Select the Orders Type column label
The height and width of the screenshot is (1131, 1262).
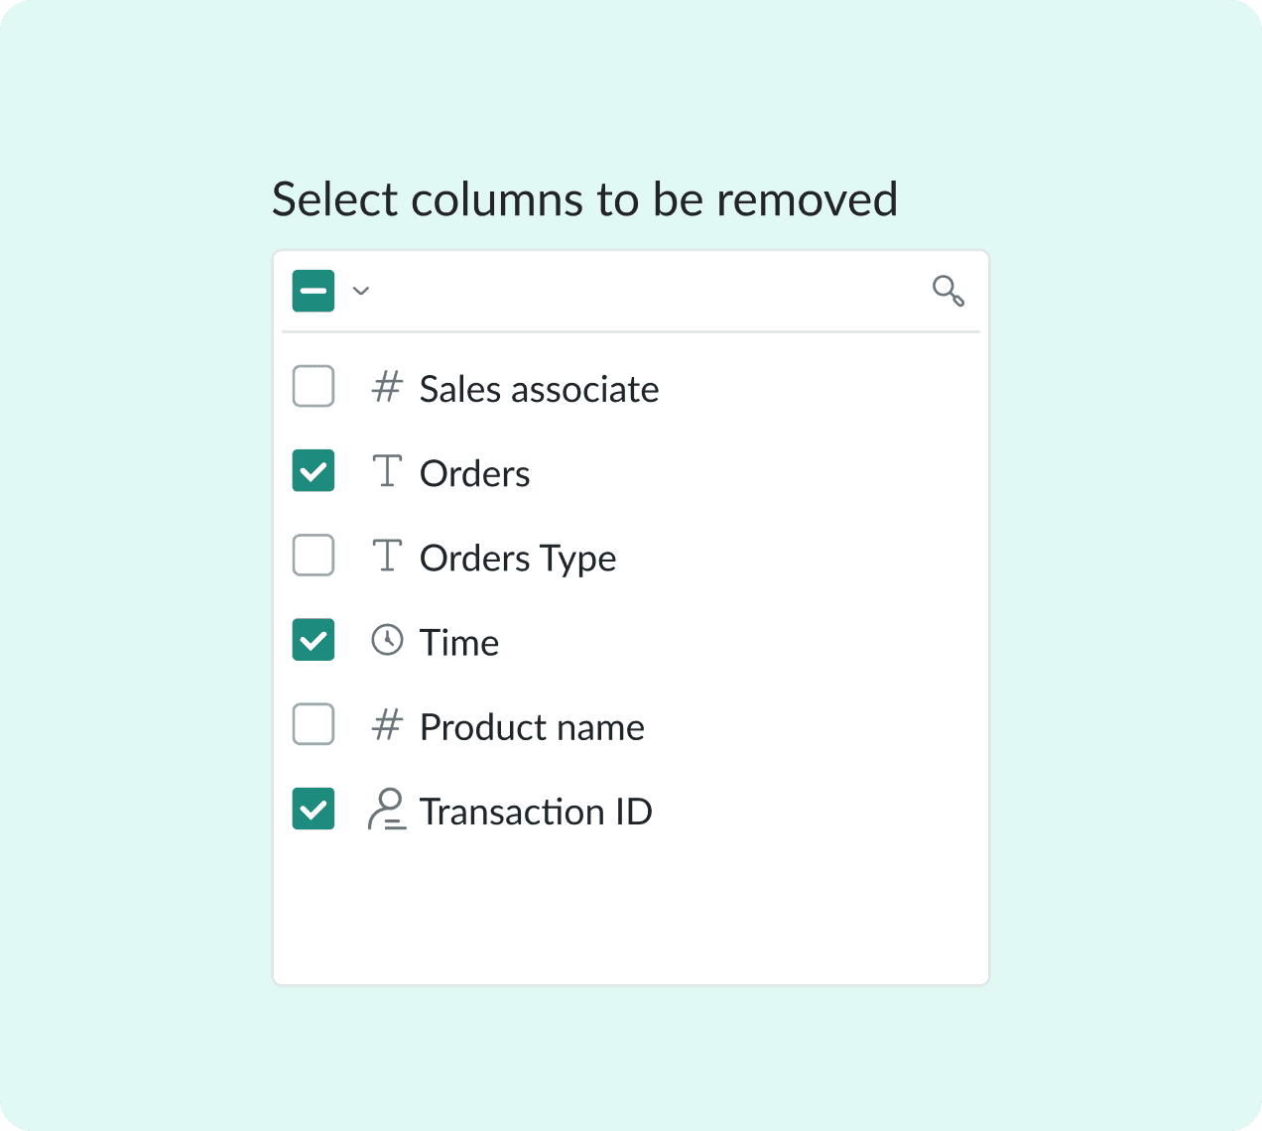coord(518,559)
